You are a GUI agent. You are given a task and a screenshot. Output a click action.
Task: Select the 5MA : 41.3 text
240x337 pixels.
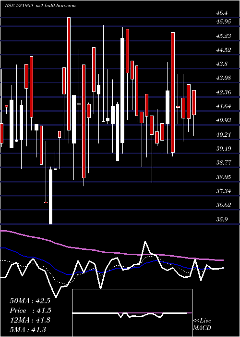pyautogui.click(x=28, y=329)
